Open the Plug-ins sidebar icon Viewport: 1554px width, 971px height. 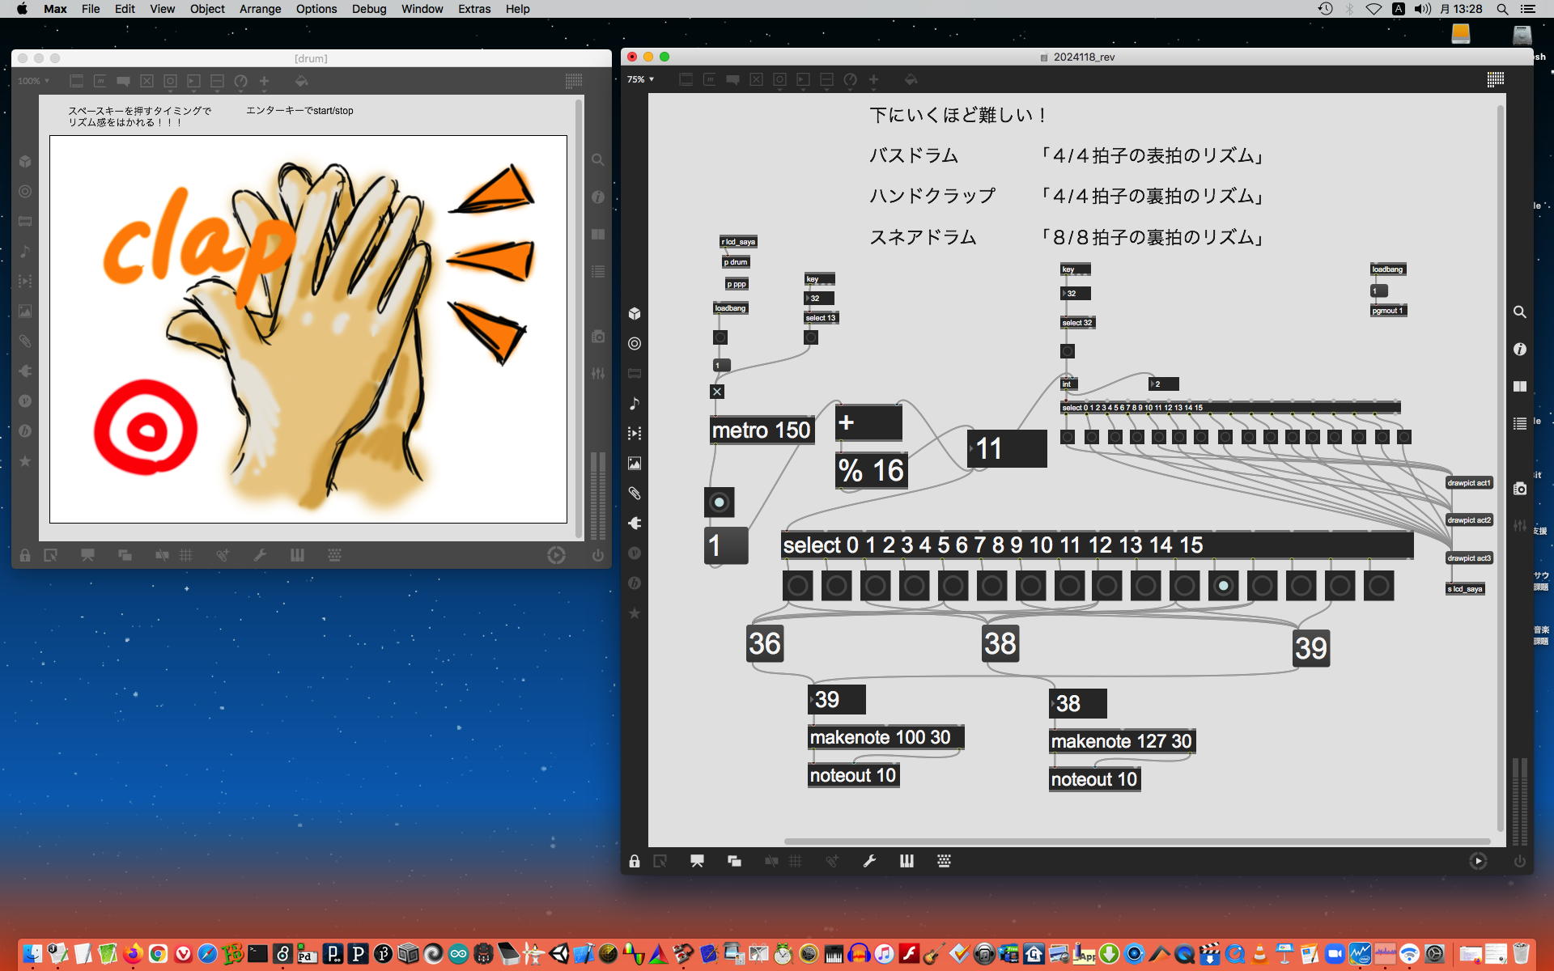click(x=635, y=523)
